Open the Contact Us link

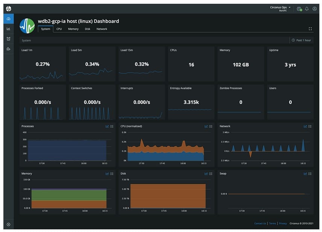pos(260,223)
